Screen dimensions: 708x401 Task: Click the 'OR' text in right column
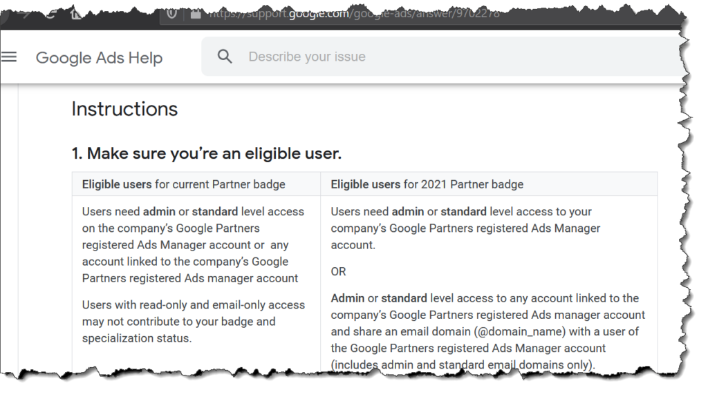point(339,272)
